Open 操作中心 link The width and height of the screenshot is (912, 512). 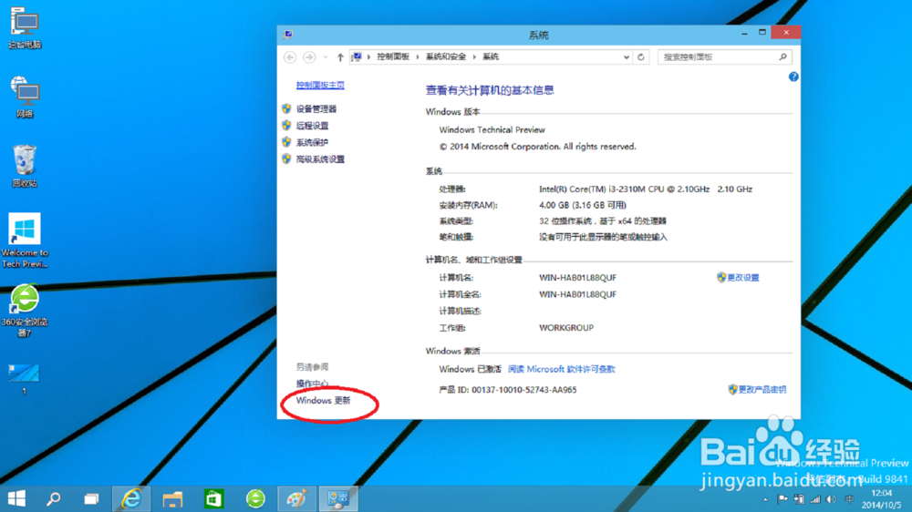tap(312, 384)
